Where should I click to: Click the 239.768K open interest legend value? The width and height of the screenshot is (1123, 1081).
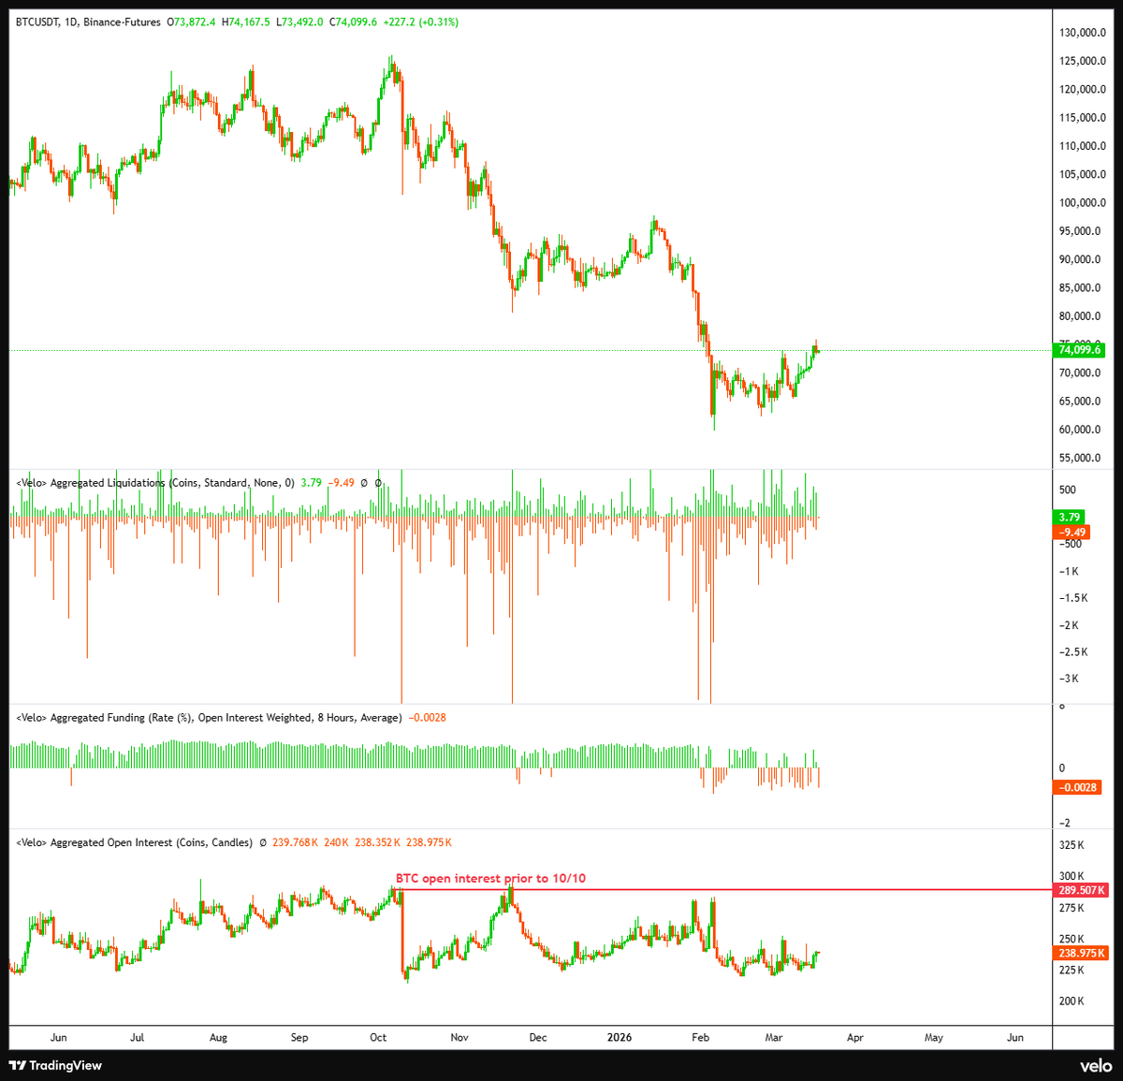point(296,842)
